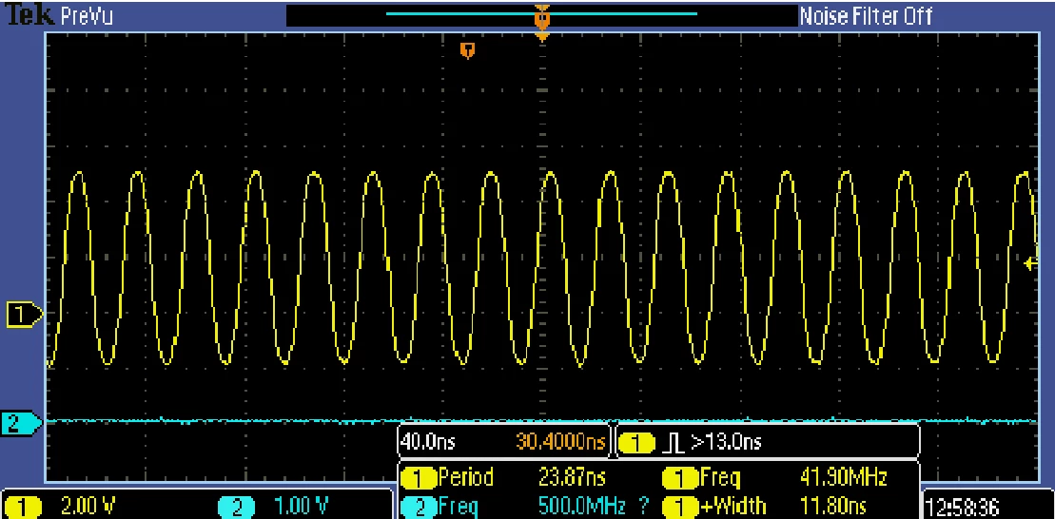The width and height of the screenshot is (1055, 519).
Task: Click the cyan channel 2 flat trace
Action: (x=541, y=421)
